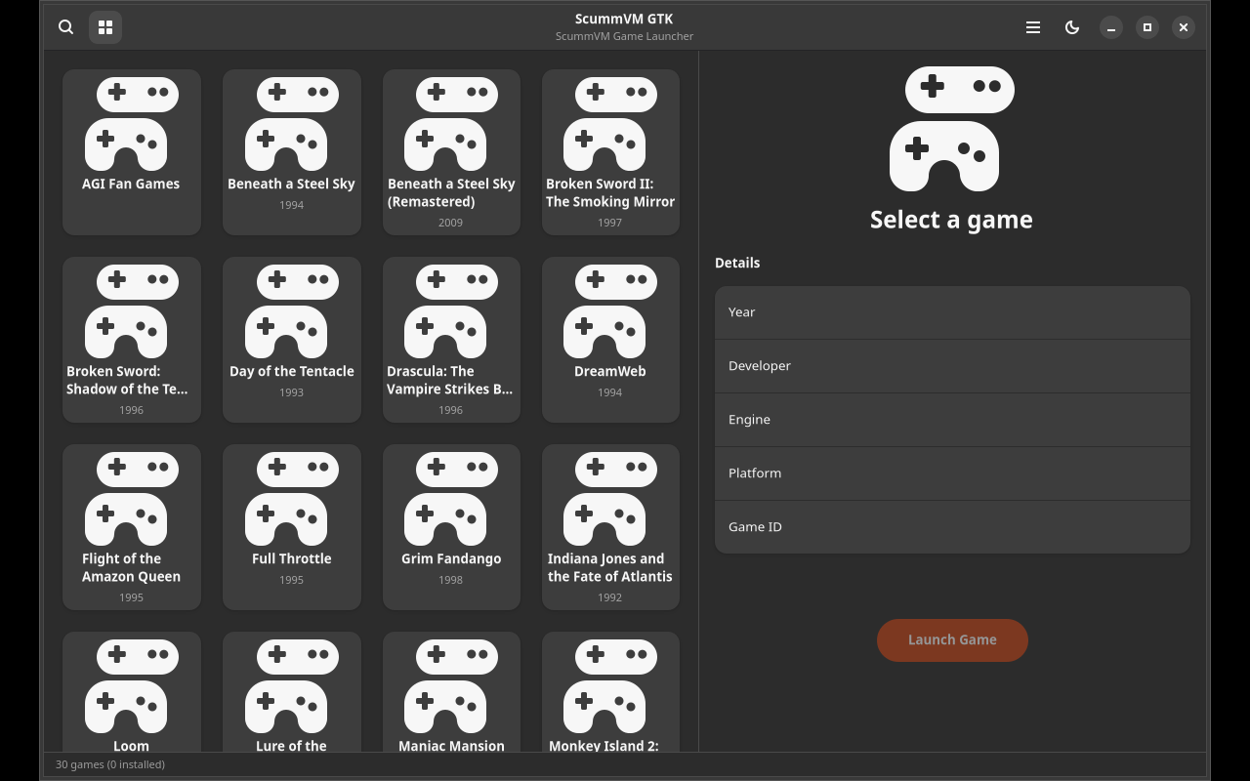The height and width of the screenshot is (781, 1250).
Task: Click the "ScummVM GTK" window title
Action: (x=625, y=19)
